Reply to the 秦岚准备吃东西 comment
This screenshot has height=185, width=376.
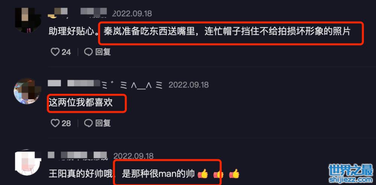(x=97, y=52)
